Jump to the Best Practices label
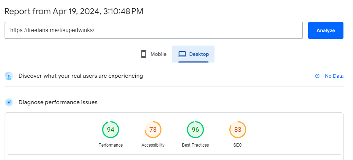 tap(195, 145)
